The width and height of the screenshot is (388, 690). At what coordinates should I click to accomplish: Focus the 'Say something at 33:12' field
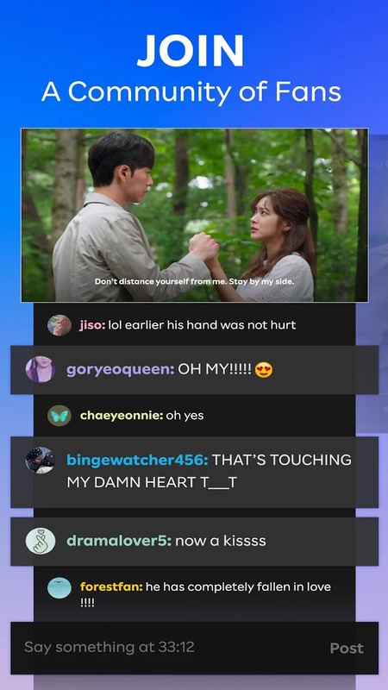pyautogui.click(x=195, y=648)
